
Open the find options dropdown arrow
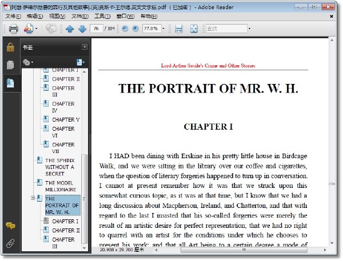249,29
